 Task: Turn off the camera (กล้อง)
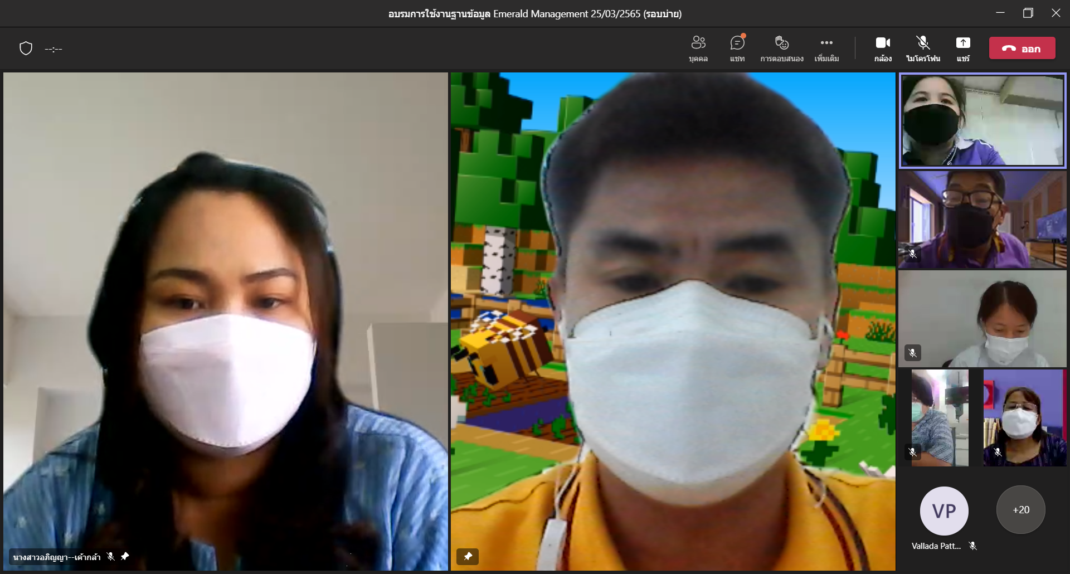pyautogui.click(x=883, y=48)
